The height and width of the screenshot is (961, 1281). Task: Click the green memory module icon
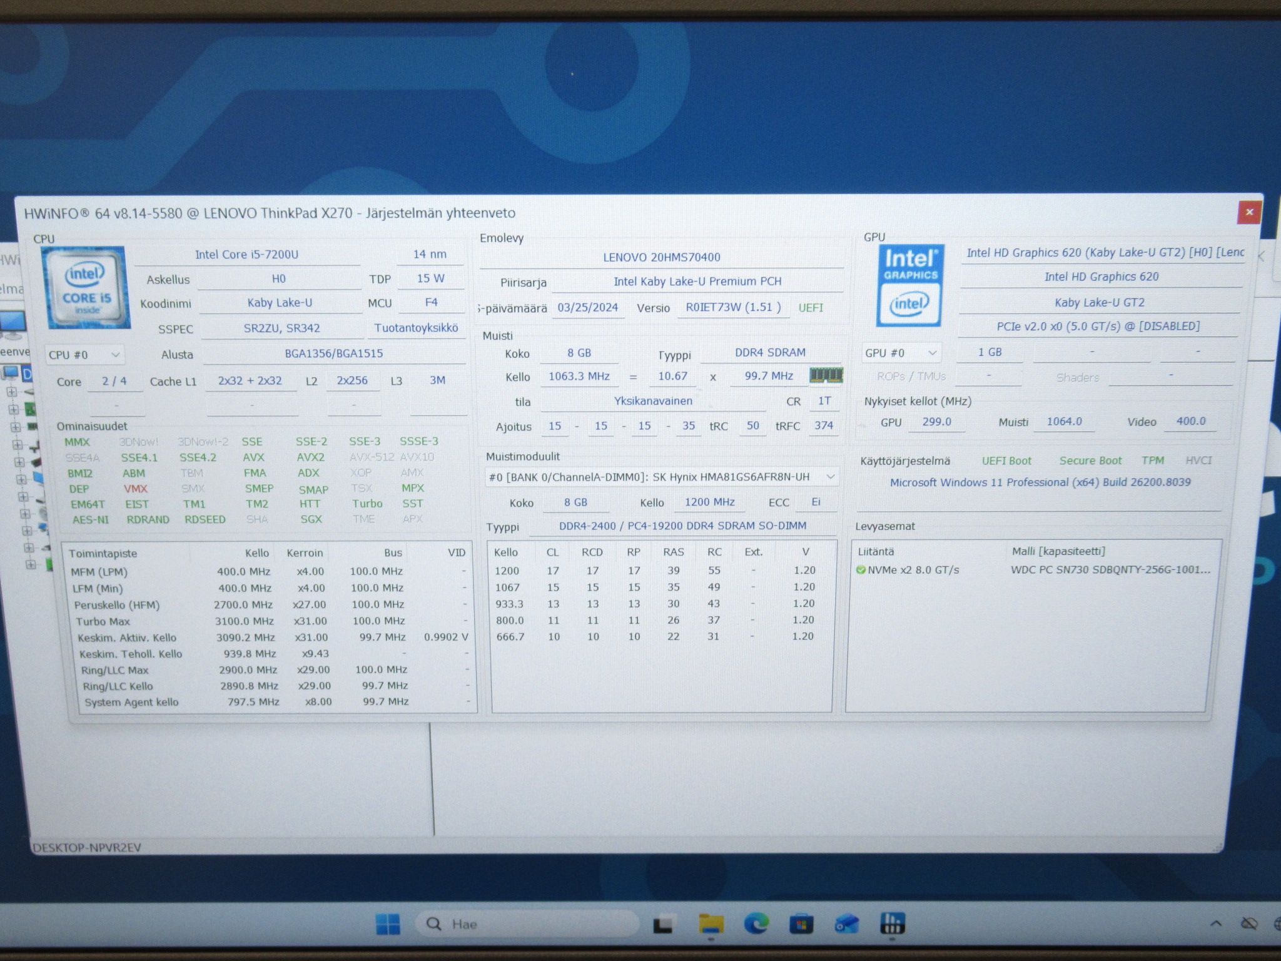tap(826, 375)
